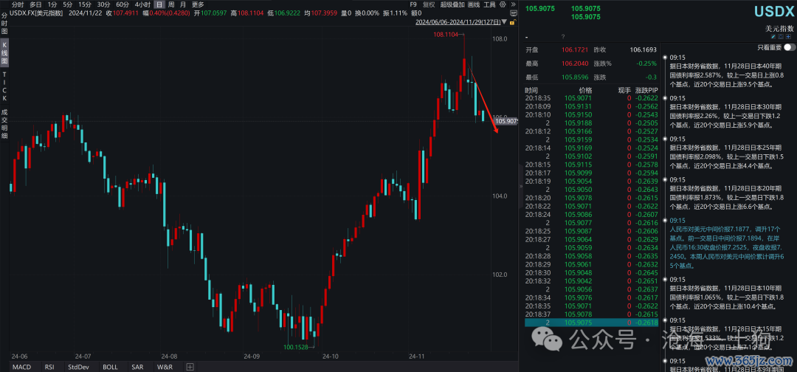Image resolution: width=797 pixels, height=372 pixels.
Task: Add the RSI indicator
Action: 49,366
